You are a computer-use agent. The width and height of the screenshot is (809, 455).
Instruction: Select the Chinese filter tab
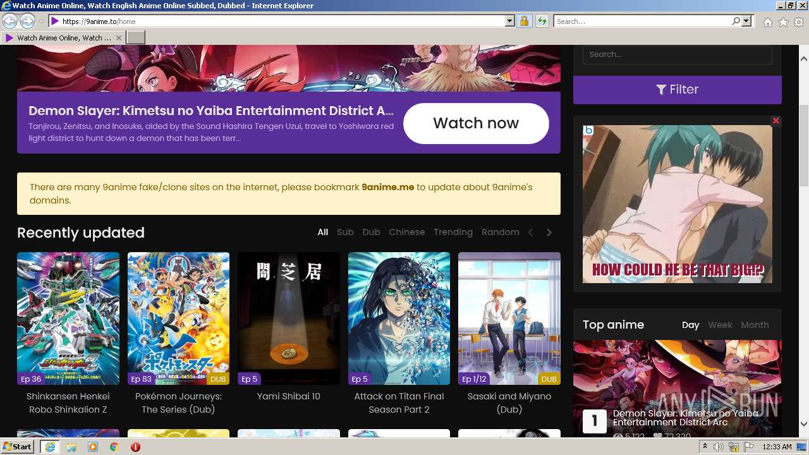click(x=406, y=232)
